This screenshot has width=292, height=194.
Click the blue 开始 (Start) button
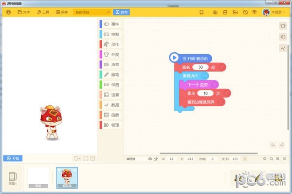tap(13, 158)
